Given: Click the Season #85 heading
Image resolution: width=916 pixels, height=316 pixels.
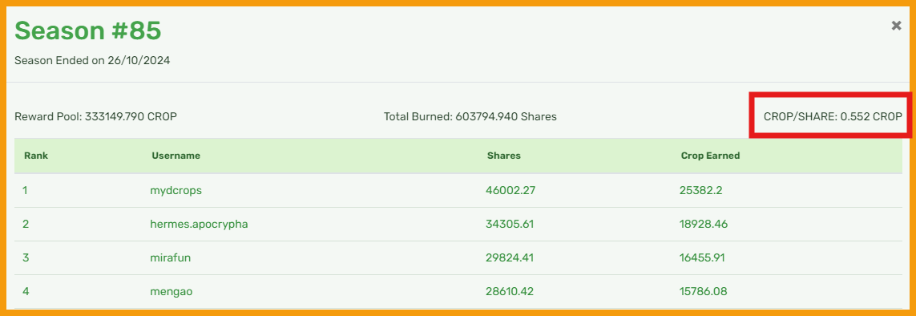Looking at the screenshot, I should tap(87, 31).
